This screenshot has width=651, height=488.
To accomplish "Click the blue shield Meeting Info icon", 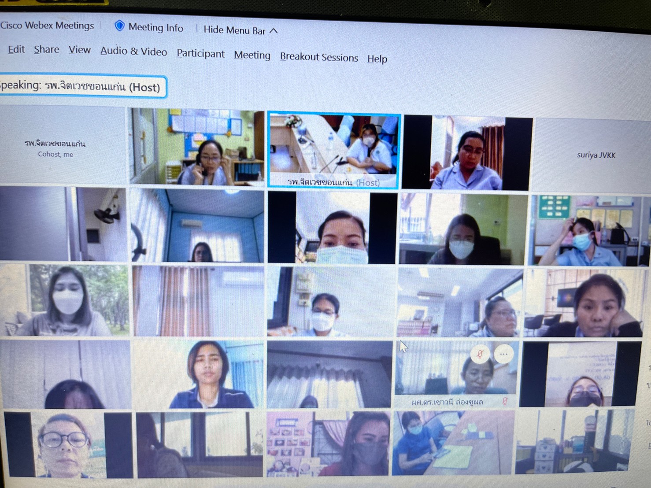I will (x=119, y=26).
